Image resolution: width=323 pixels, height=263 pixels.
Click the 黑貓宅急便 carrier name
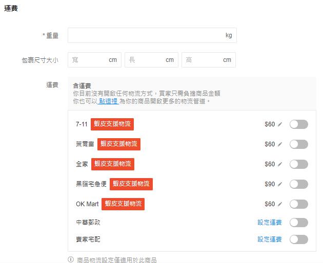point(91,184)
